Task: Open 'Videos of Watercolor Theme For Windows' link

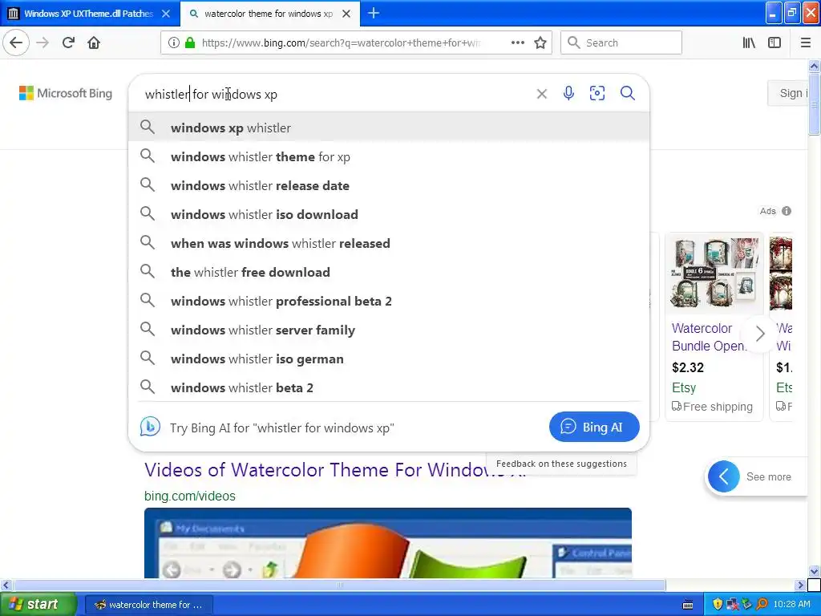Action: 335,470
